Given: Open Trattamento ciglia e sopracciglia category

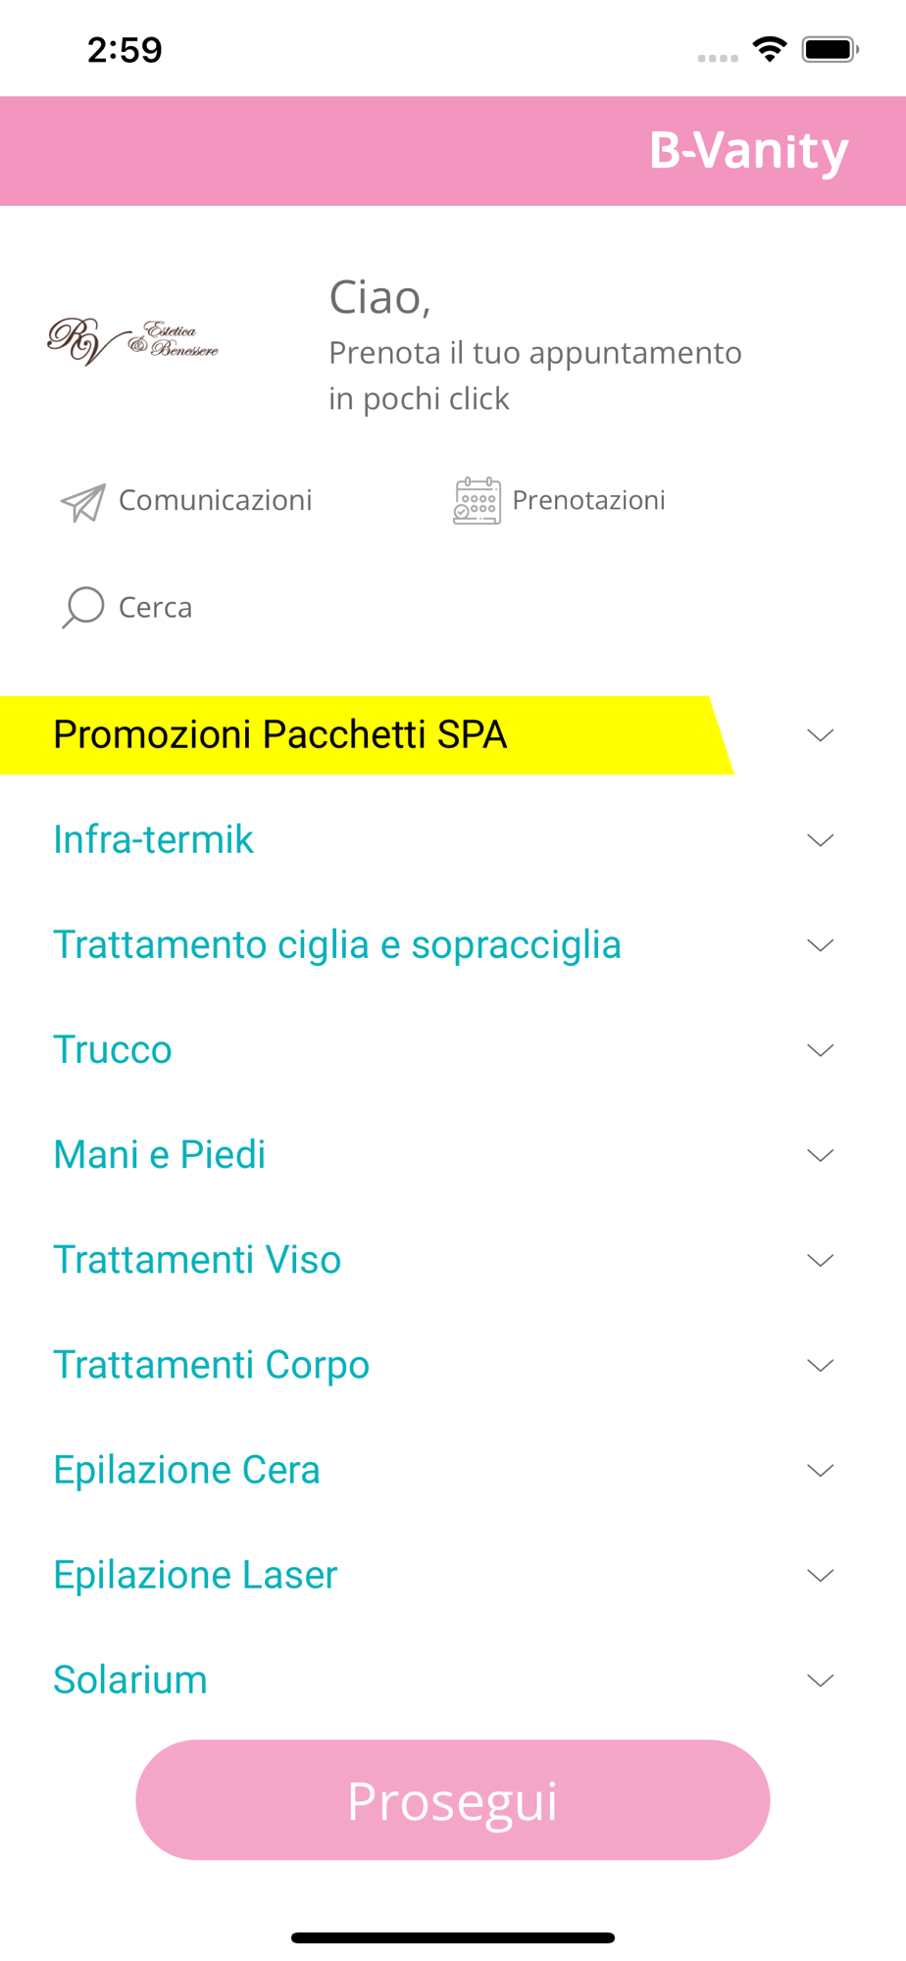Looking at the screenshot, I should click(x=337, y=945).
